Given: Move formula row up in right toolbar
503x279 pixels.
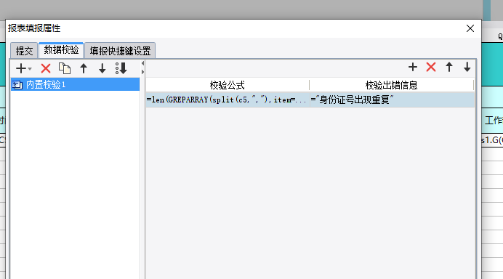Looking at the screenshot, I should (x=449, y=67).
